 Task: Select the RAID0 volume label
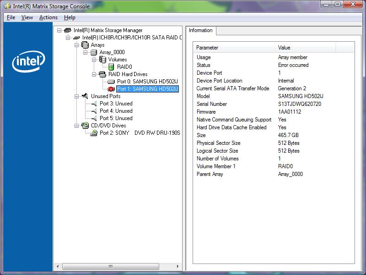pyautogui.click(x=124, y=67)
